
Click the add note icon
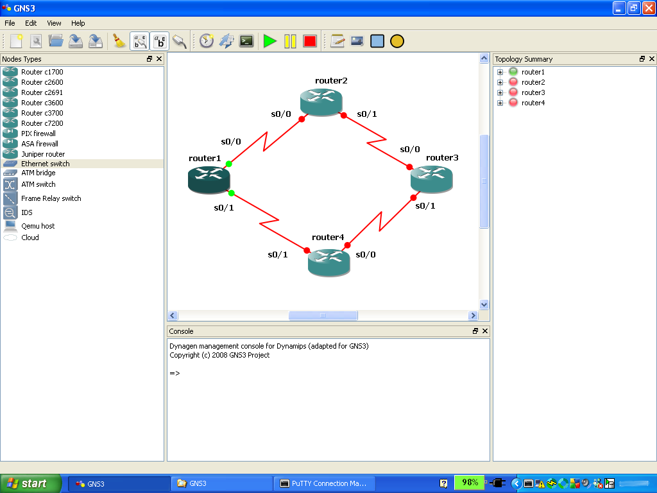point(337,41)
